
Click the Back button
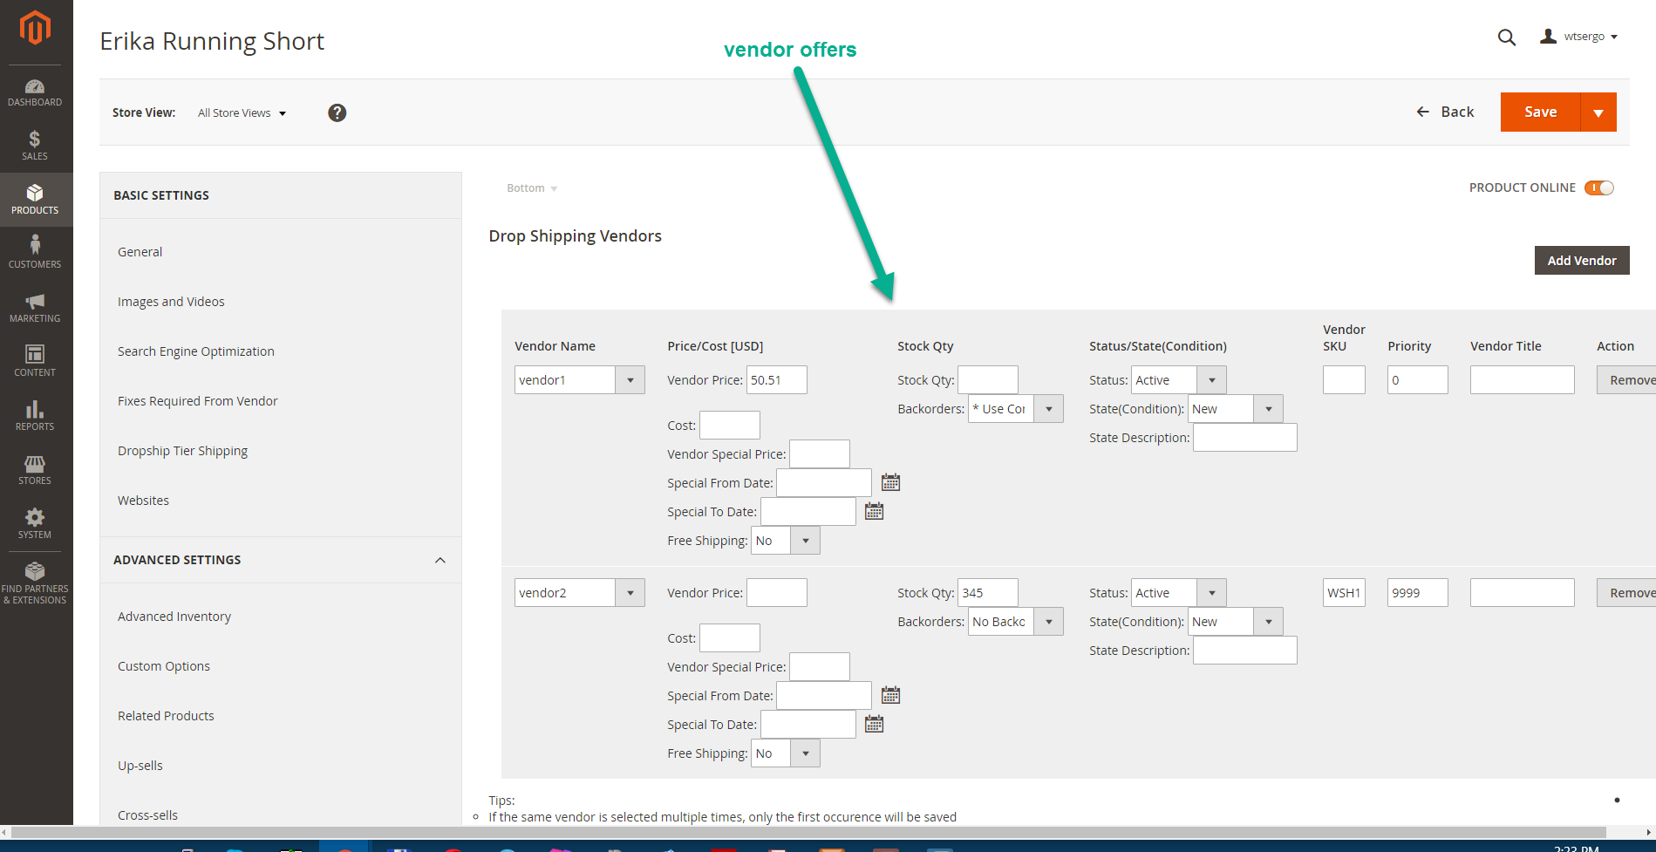1445,112
